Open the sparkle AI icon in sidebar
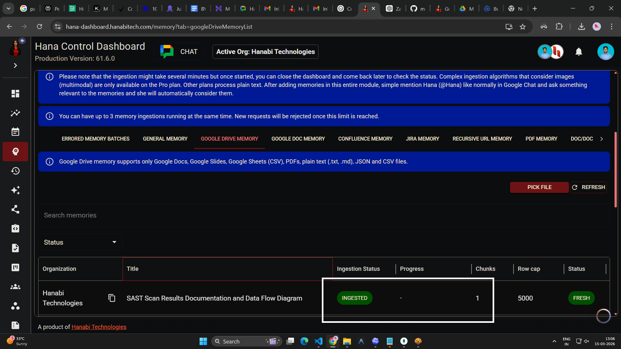Image resolution: width=621 pixels, height=349 pixels. [x=15, y=190]
